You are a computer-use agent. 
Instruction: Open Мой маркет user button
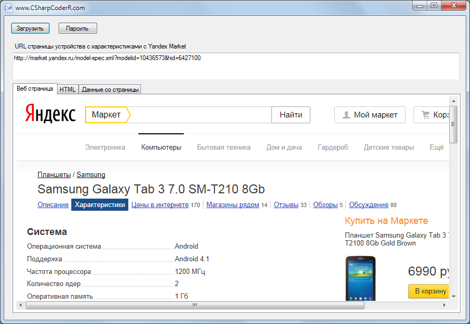coord(370,115)
